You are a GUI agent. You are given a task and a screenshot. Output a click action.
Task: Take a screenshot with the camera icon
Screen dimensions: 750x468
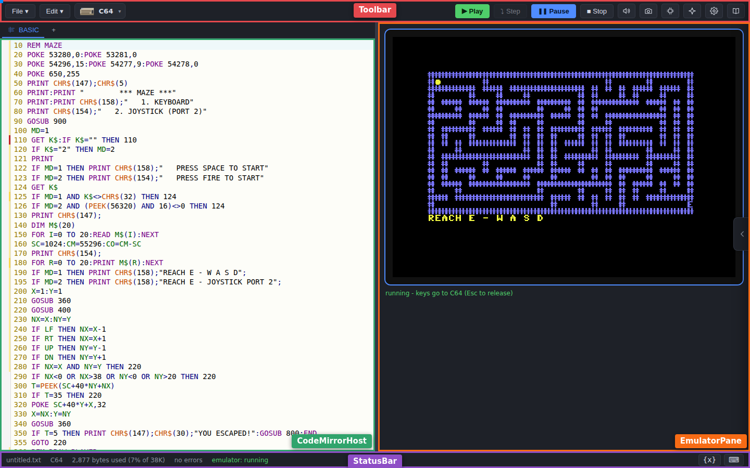click(x=648, y=11)
